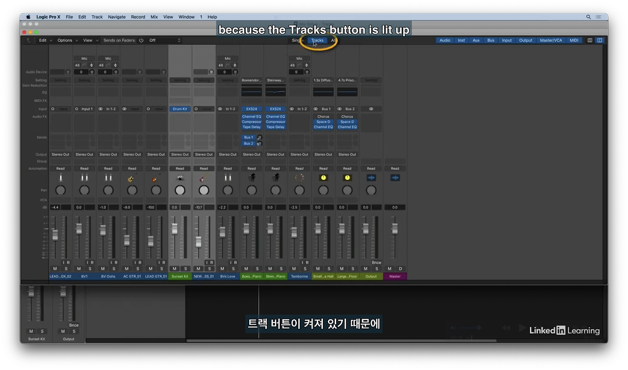Toggle the Master/VCA filter button
This screenshot has width=628, height=370.
coord(551,41)
